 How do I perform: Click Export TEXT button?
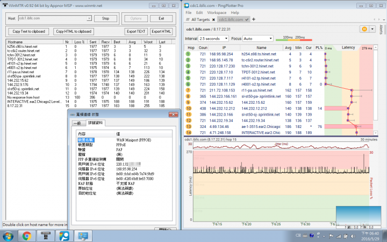click(x=136, y=31)
